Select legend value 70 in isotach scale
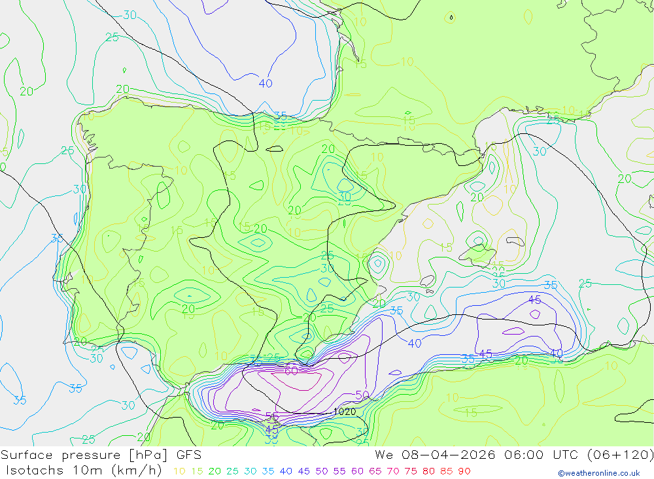654x479 pixels. pyautogui.click(x=393, y=472)
